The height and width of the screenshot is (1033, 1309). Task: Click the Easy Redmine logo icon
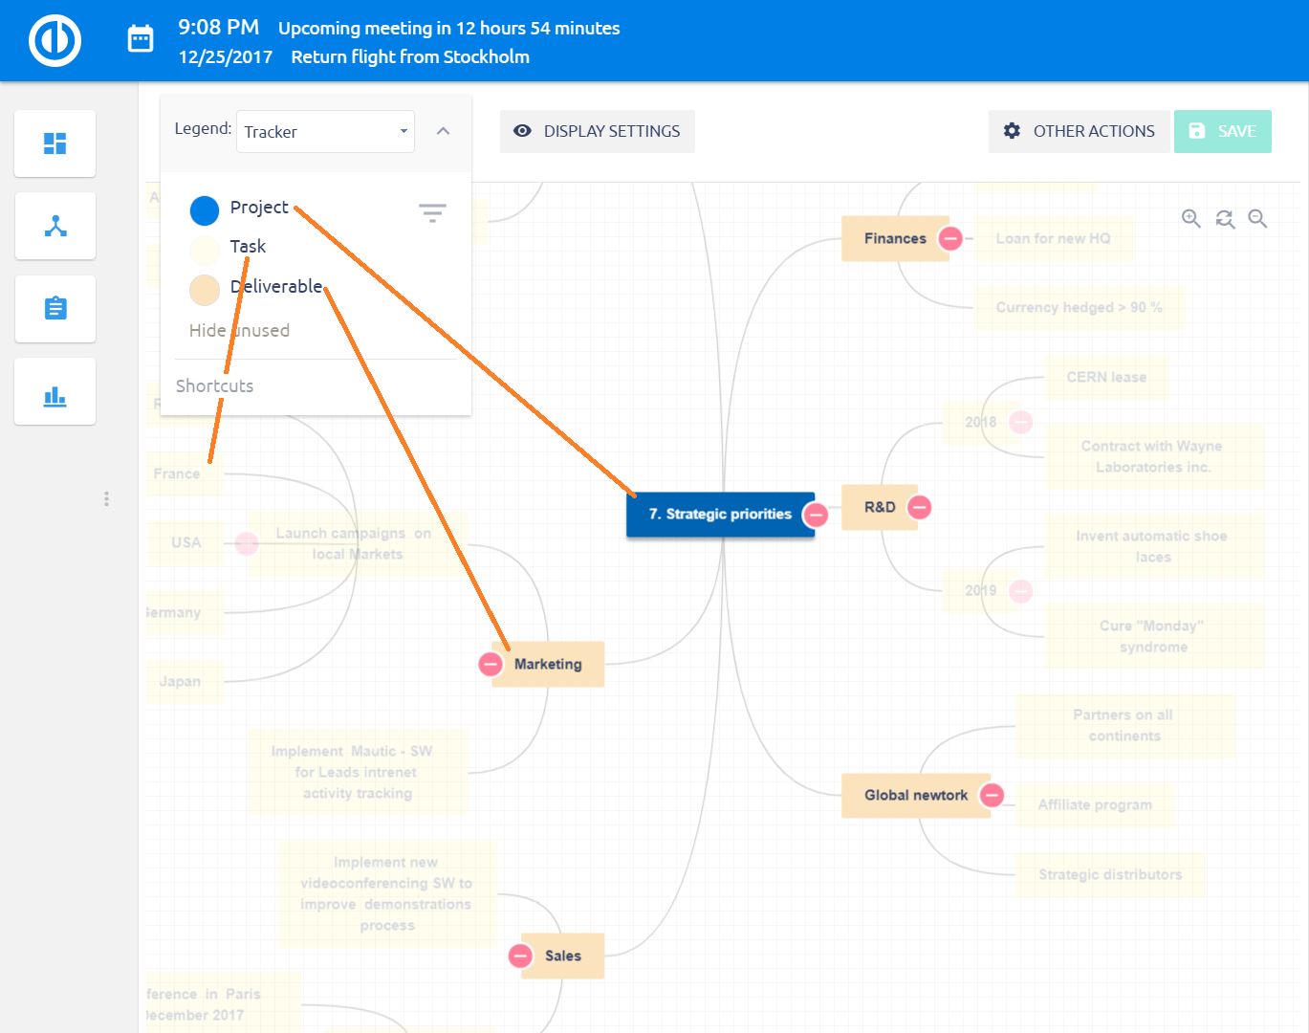55,40
